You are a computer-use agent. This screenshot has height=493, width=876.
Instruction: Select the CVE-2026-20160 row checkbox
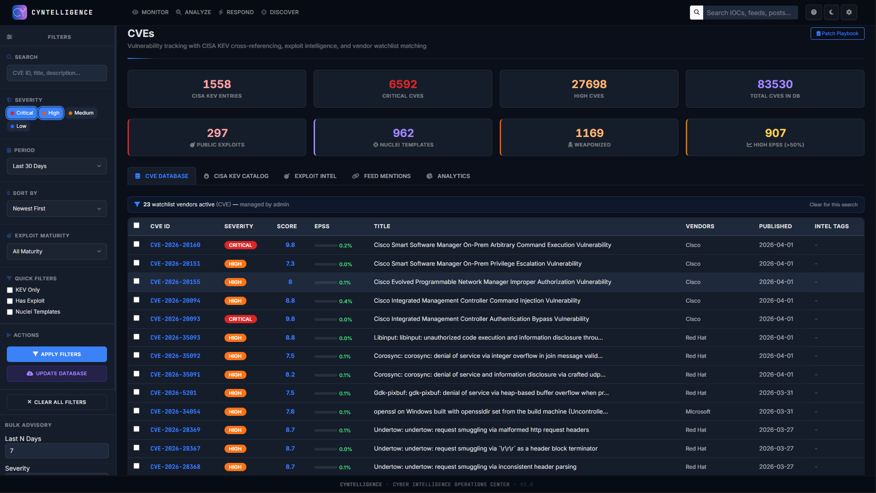tap(136, 244)
